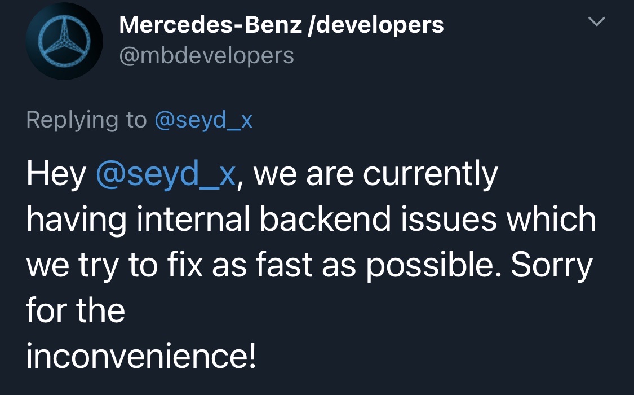The image size is (634, 395).
Task: Click the "Replying to" label text
Action: 86,120
